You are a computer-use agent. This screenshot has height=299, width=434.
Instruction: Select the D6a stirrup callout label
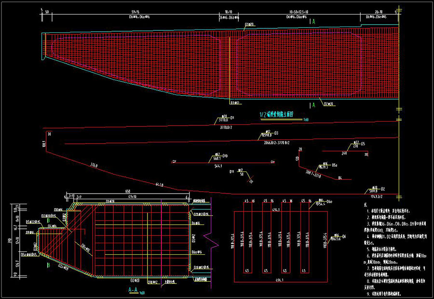tap(330, 200)
